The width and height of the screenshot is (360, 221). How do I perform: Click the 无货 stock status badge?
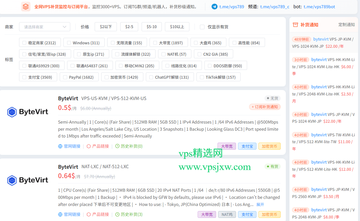272,98
